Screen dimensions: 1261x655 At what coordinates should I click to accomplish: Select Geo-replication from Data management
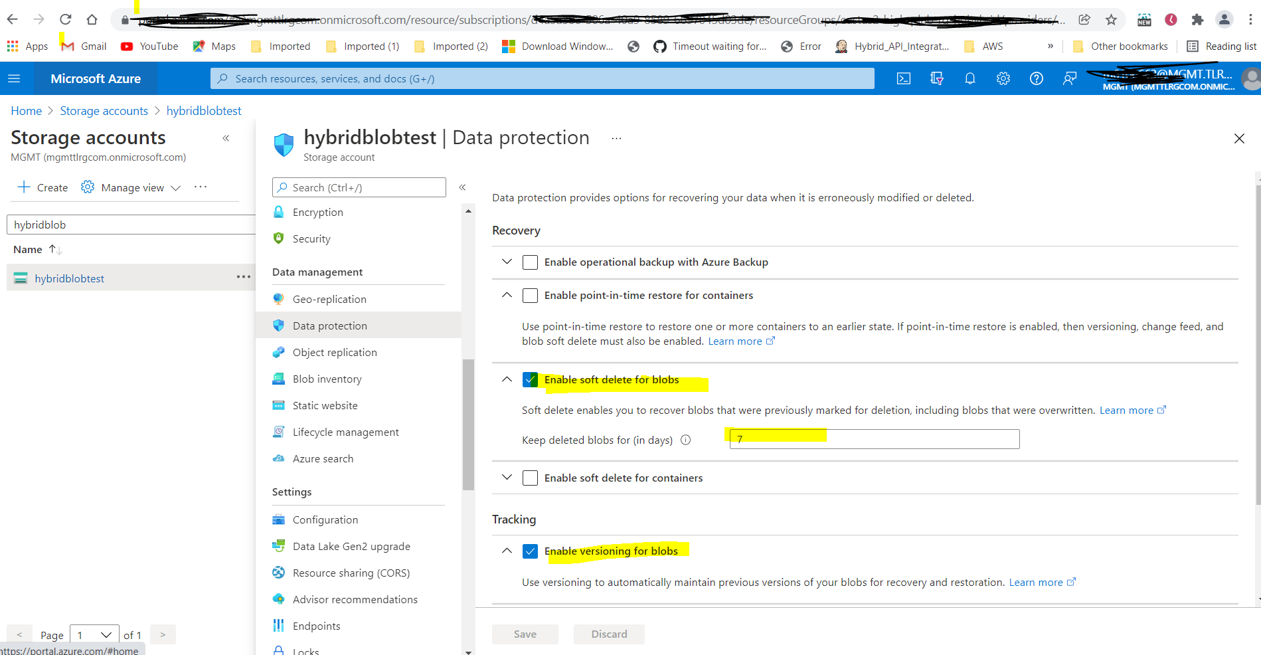click(x=329, y=299)
